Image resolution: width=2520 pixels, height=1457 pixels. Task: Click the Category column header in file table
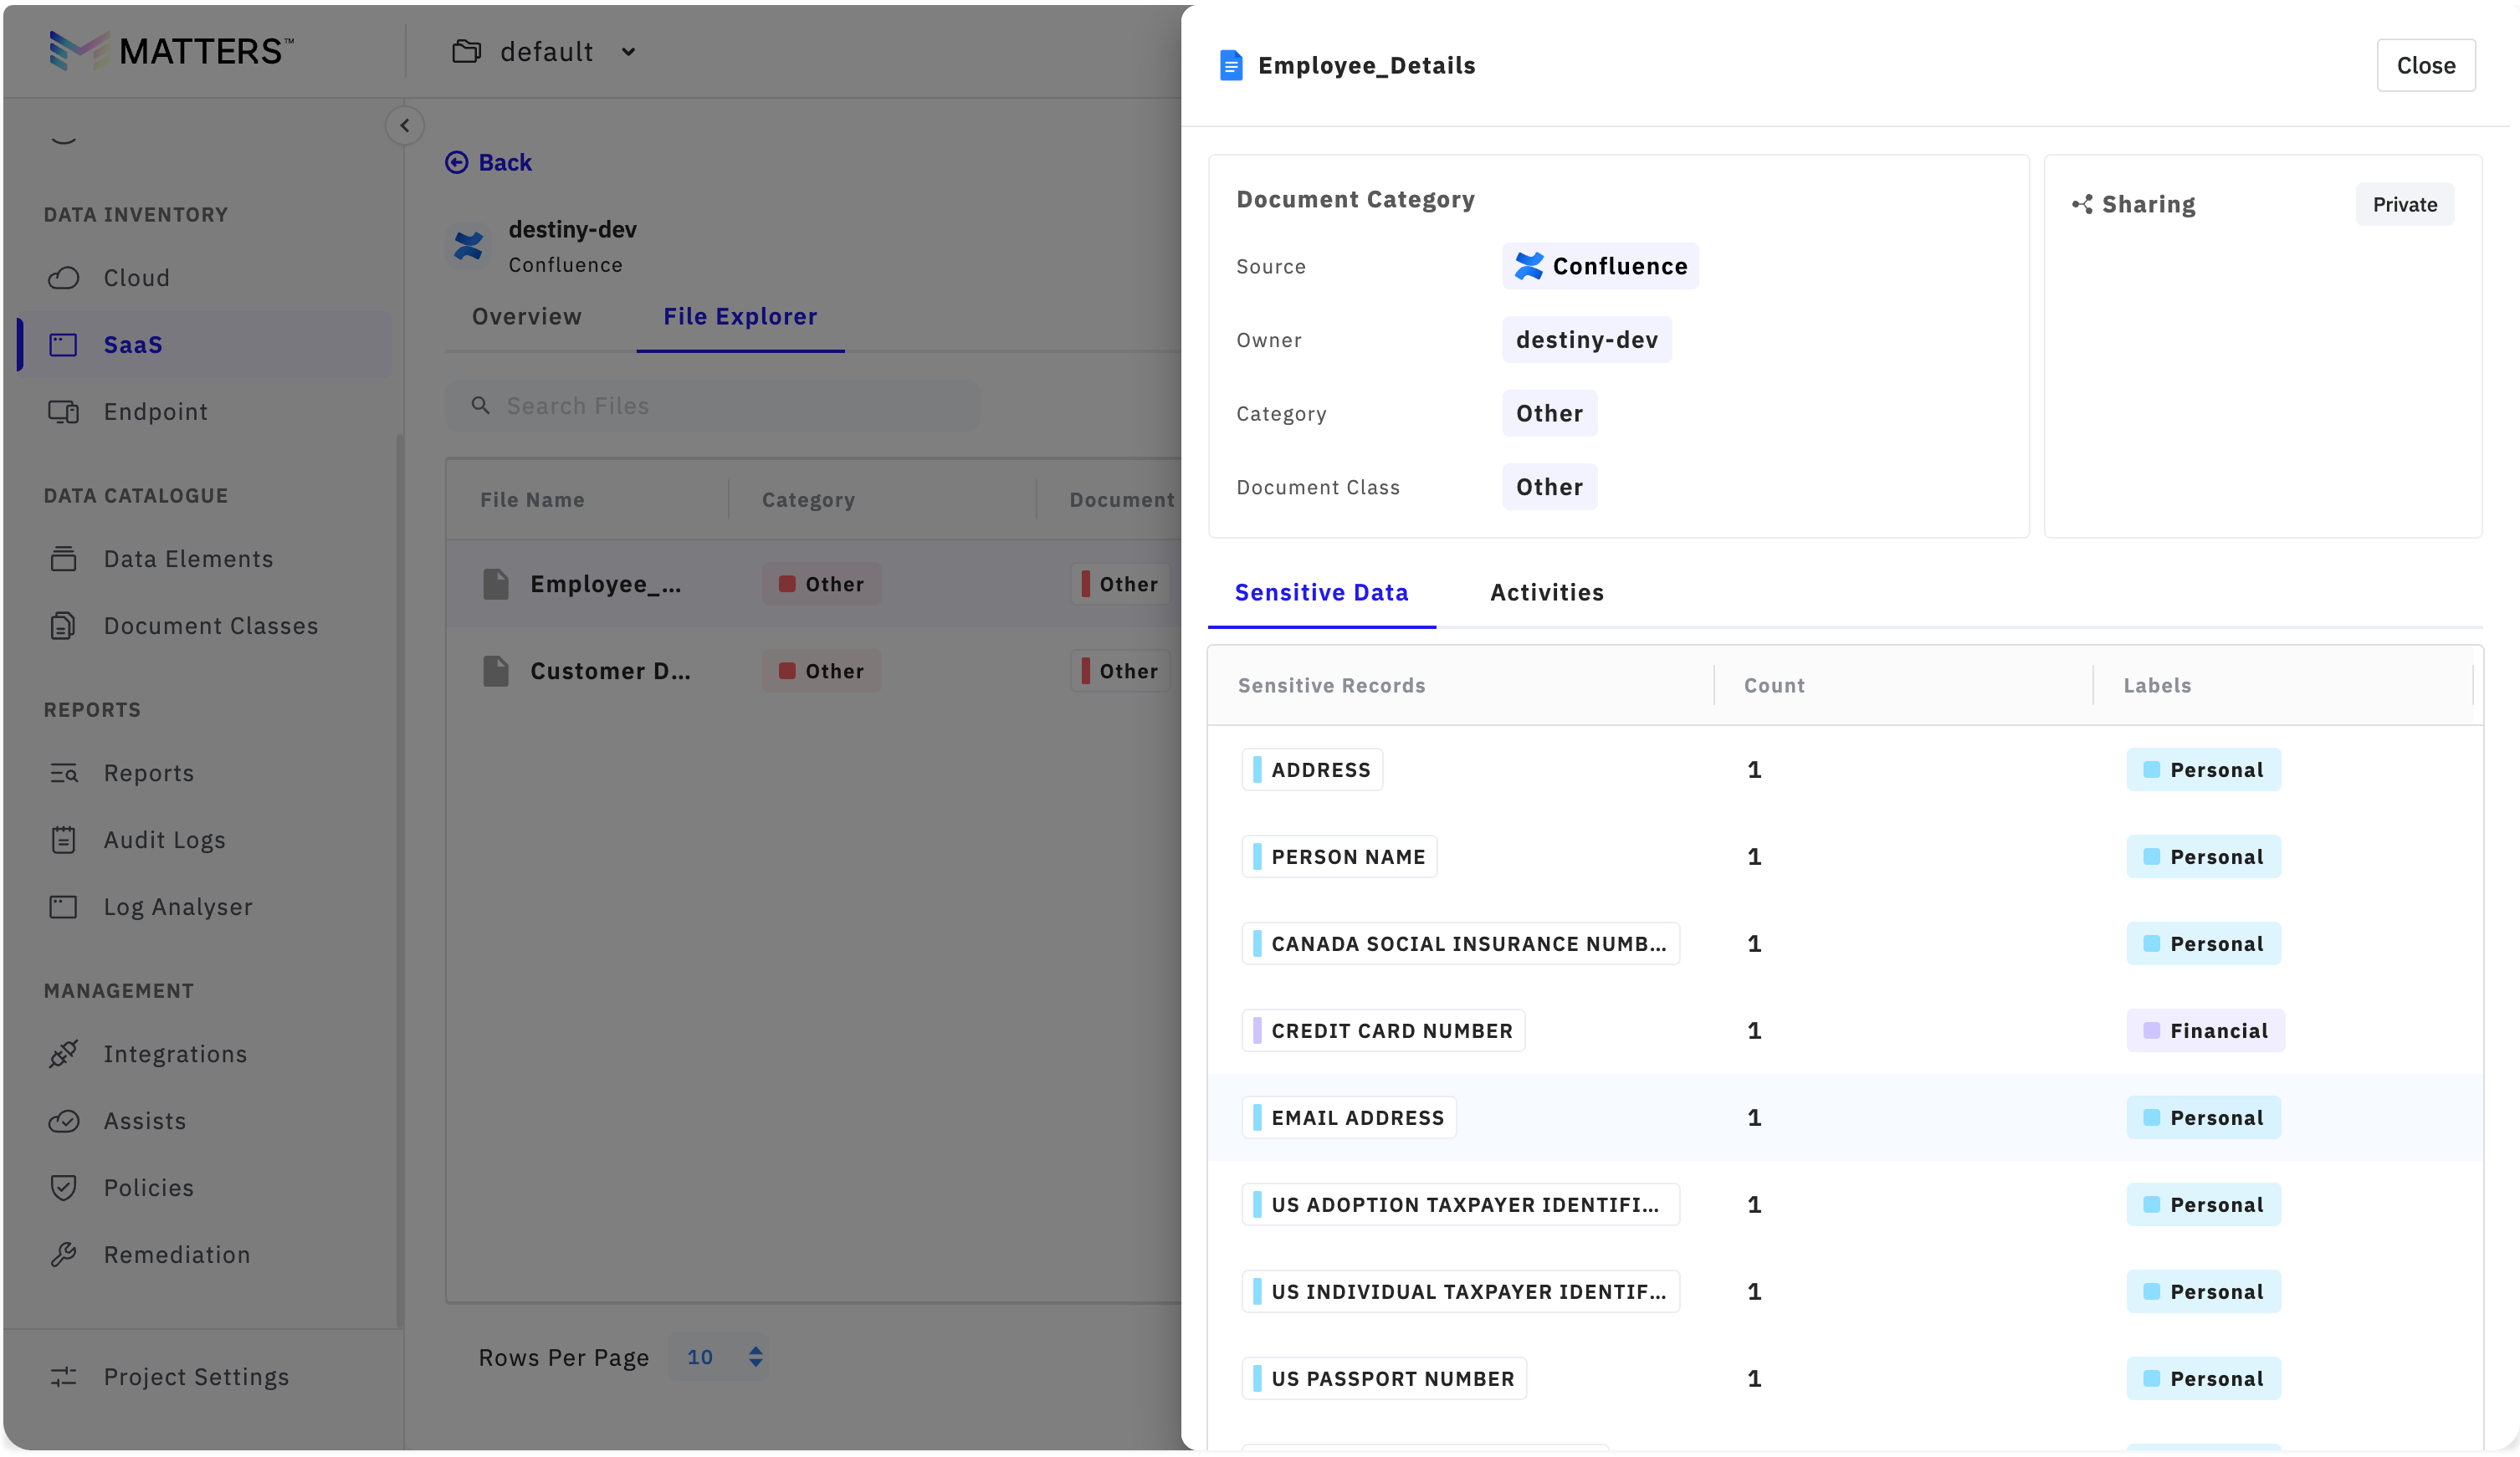(x=808, y=499)
